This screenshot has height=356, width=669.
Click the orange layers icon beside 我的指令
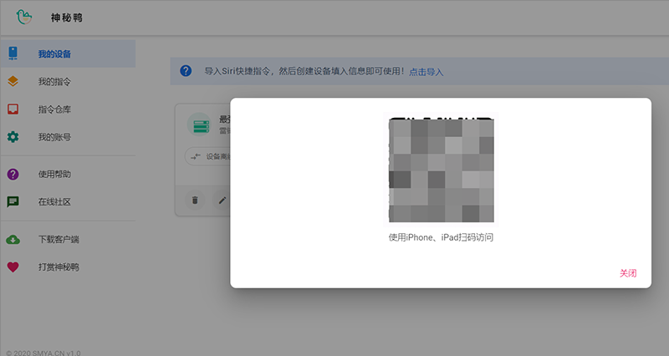pyautogui.click(x=13, y=81)
